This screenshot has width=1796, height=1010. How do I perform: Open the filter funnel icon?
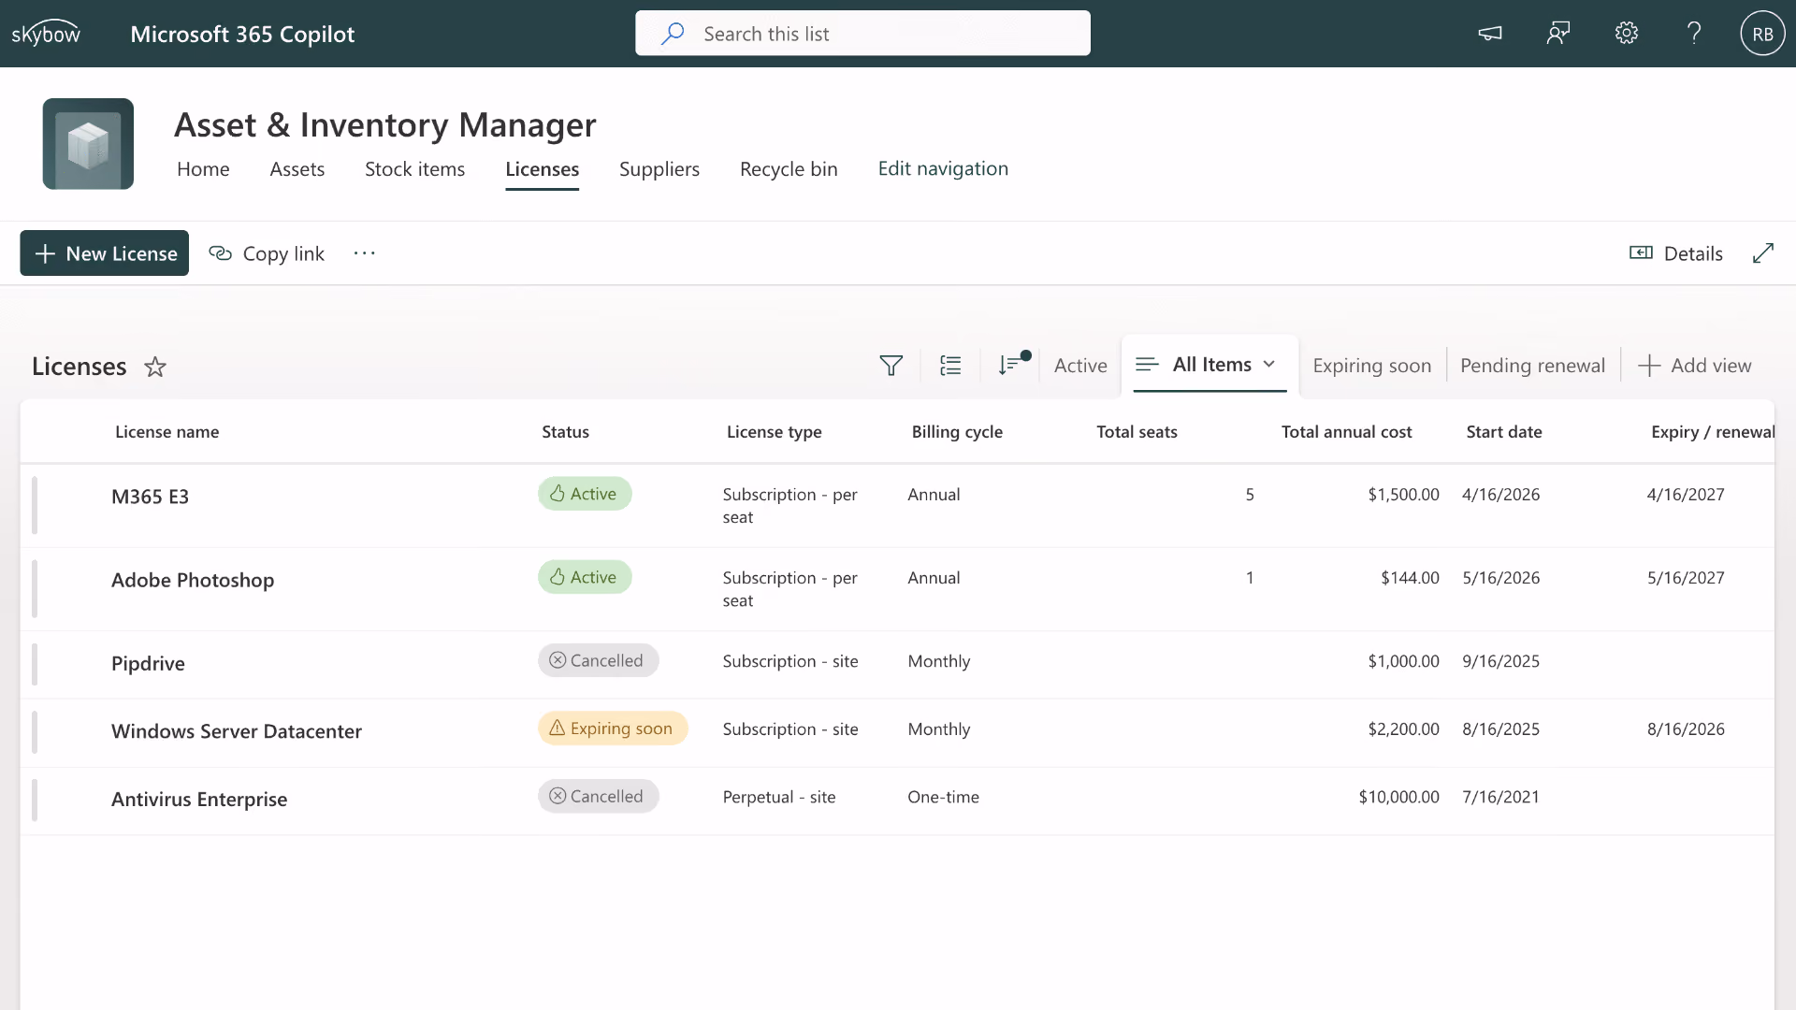coord(891,366)
